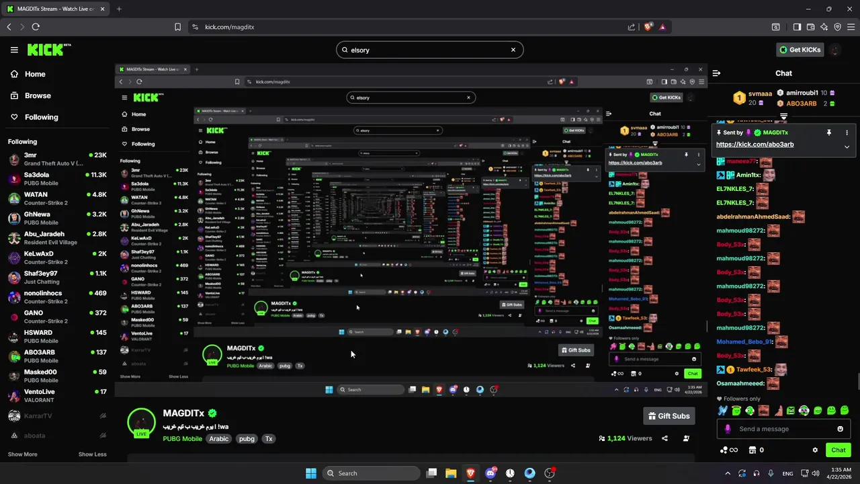Click the search box containing elsory

[429, 50]
